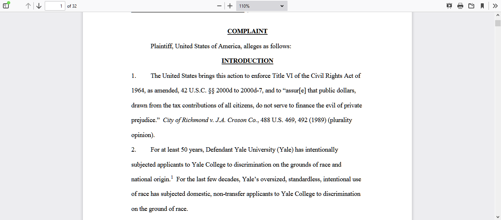Image resolution: width=501 pixels, height=220 pixels.
Task: Click the 'of 32' page count label
Action: tap(72, 6)
